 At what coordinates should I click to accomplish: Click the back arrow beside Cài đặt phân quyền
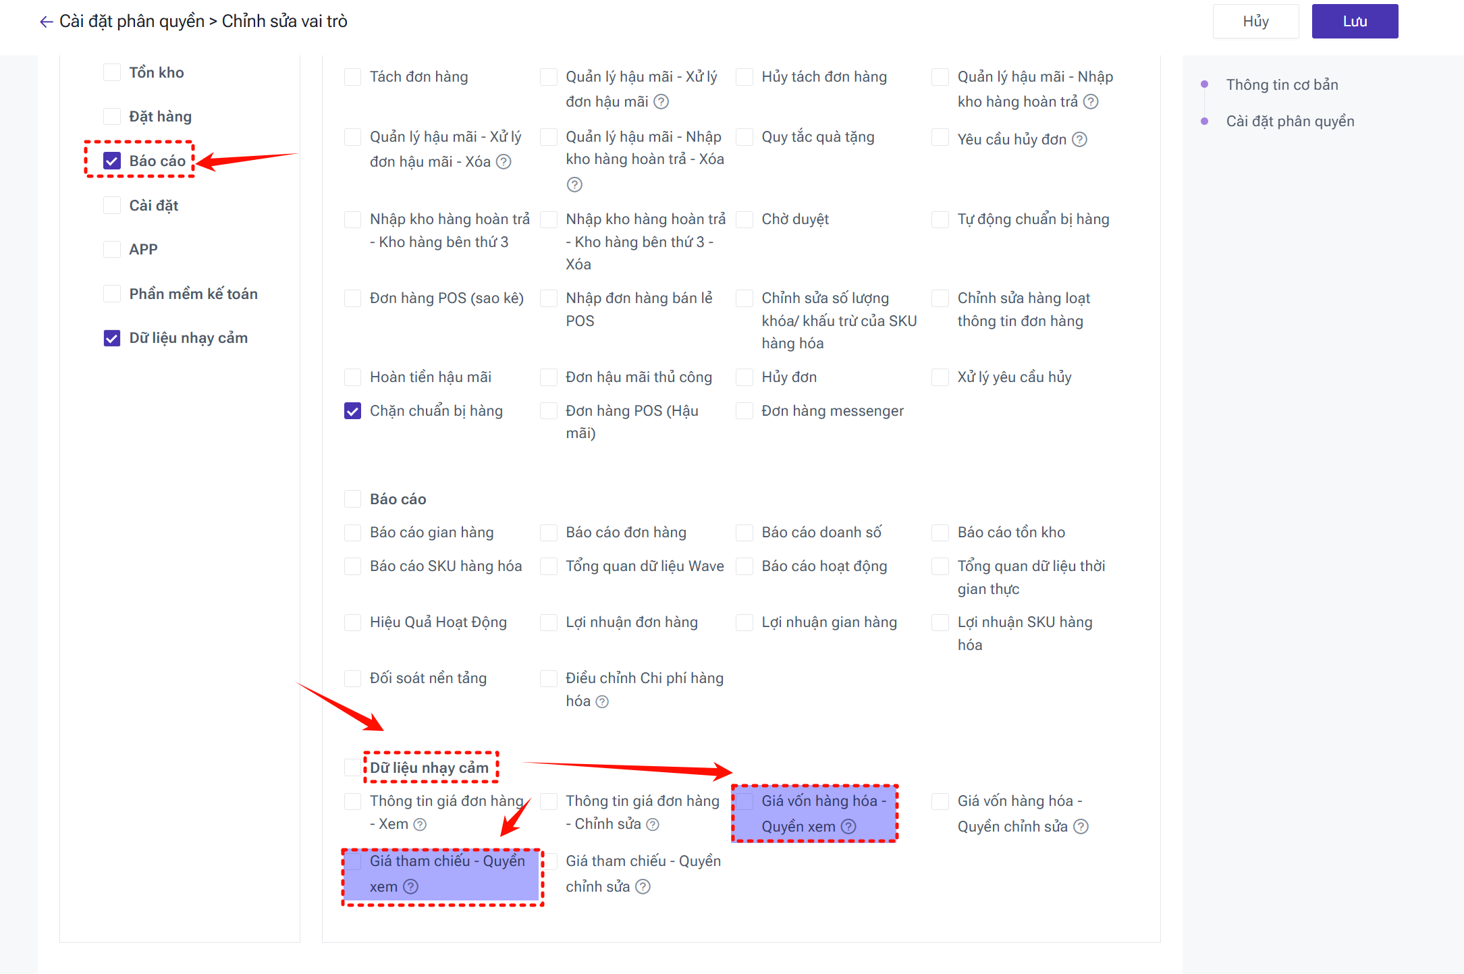tap(46, 22)
